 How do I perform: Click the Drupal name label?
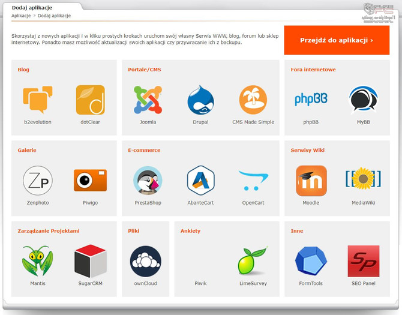click(200, 122)
